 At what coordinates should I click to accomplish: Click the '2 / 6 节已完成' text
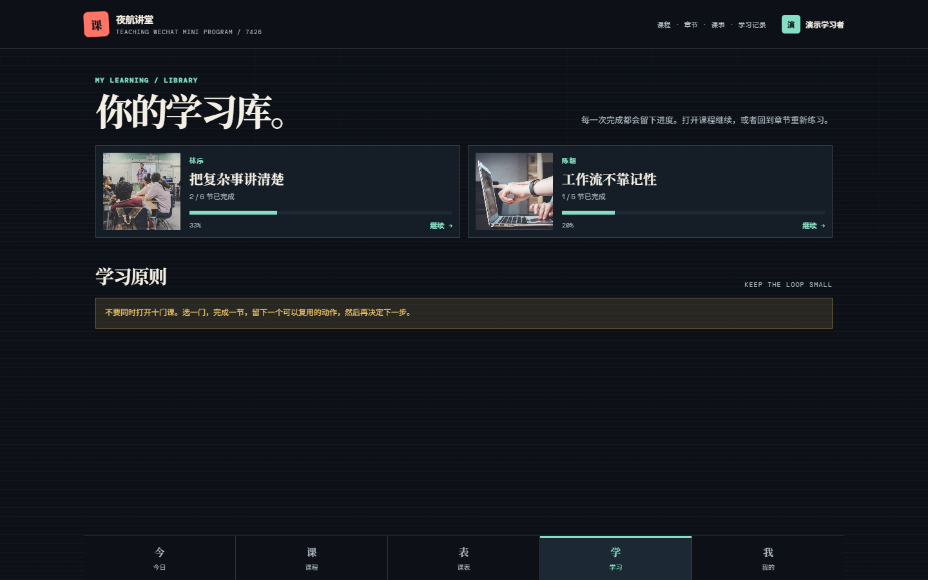click(212, 197)
